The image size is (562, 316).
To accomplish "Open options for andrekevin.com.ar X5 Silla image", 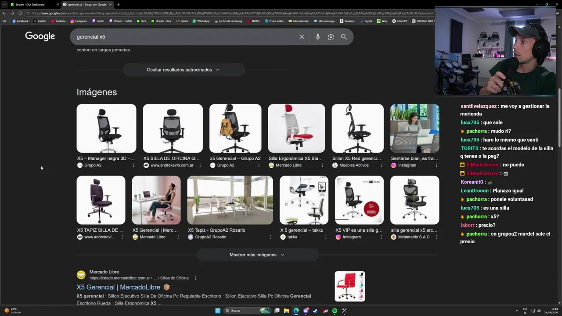I will tap(200, 165).
